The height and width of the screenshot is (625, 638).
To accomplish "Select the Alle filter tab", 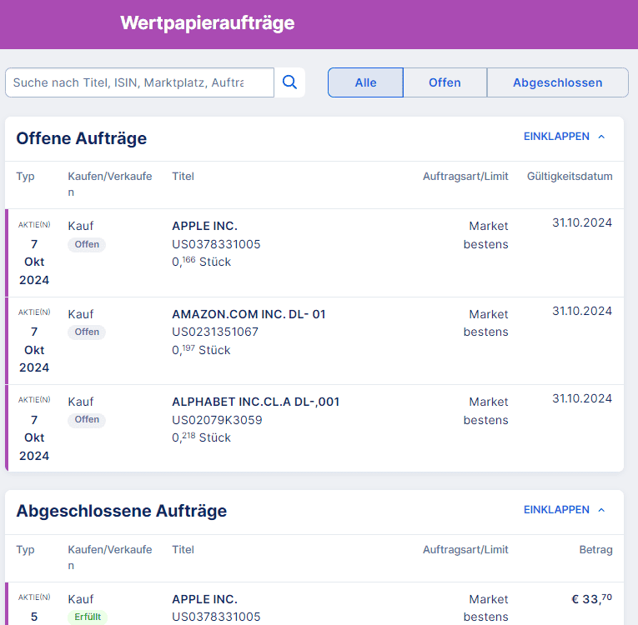I will point(365,82).
